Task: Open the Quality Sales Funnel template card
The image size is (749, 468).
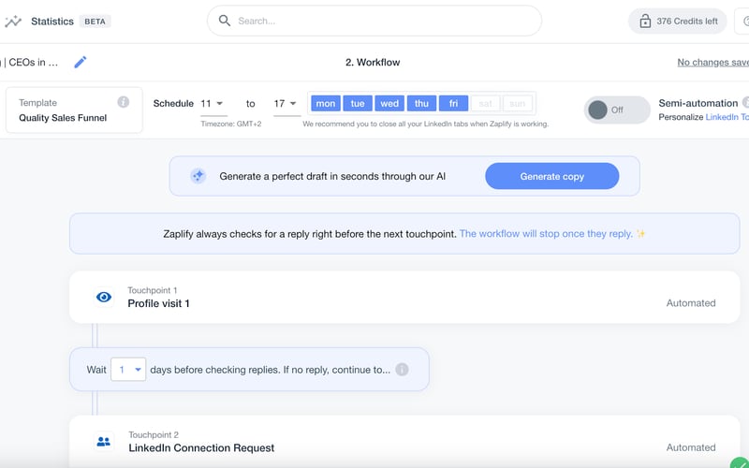Action: (x=74, y=110)
